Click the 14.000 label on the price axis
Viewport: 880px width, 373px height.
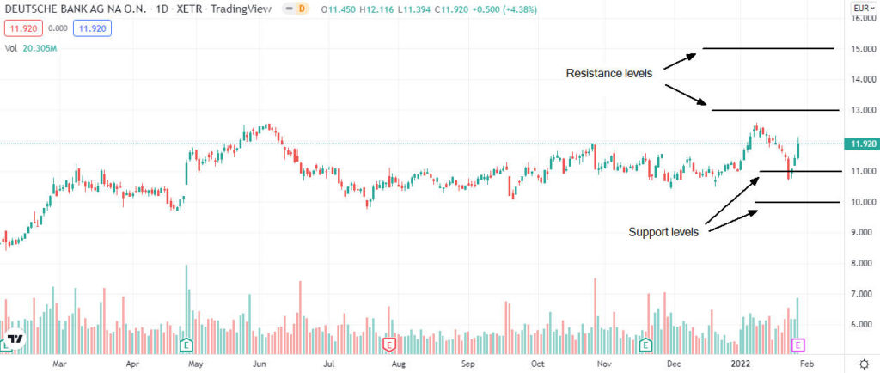863,80
